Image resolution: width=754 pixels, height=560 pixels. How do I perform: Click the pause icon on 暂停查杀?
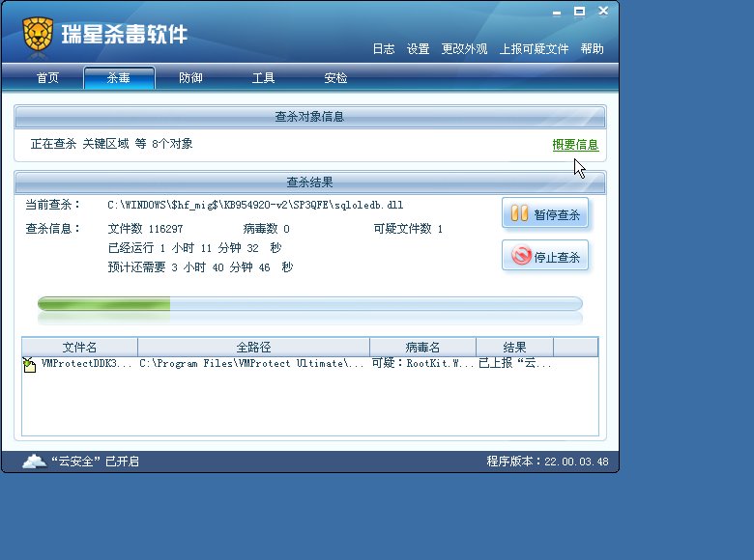[519, 213]
